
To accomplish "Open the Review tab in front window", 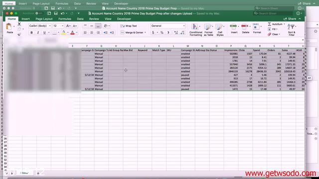I will coord(94,19).
